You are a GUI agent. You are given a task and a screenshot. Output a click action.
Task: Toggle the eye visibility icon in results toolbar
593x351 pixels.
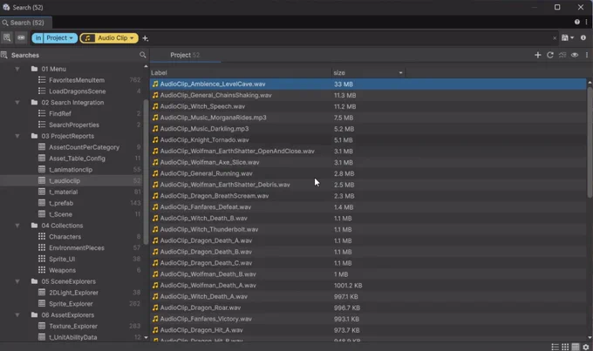[575, 55]
